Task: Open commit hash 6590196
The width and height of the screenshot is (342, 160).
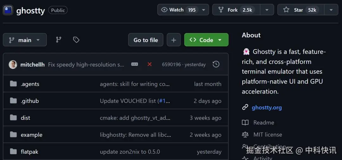Action: tap(171, 65)
